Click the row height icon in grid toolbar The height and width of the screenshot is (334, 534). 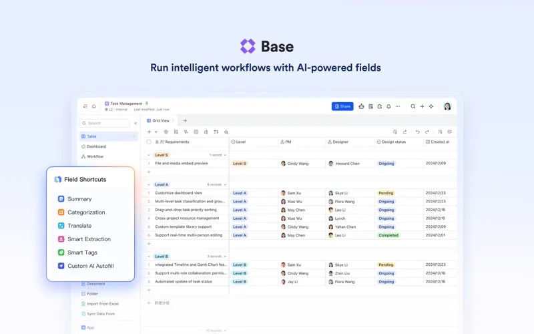(x=216, y=132)
